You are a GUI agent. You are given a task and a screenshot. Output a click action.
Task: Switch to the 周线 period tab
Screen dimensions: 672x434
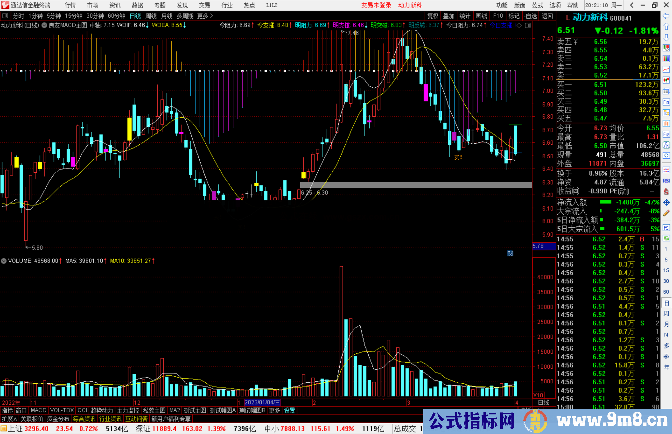point(151,16)
